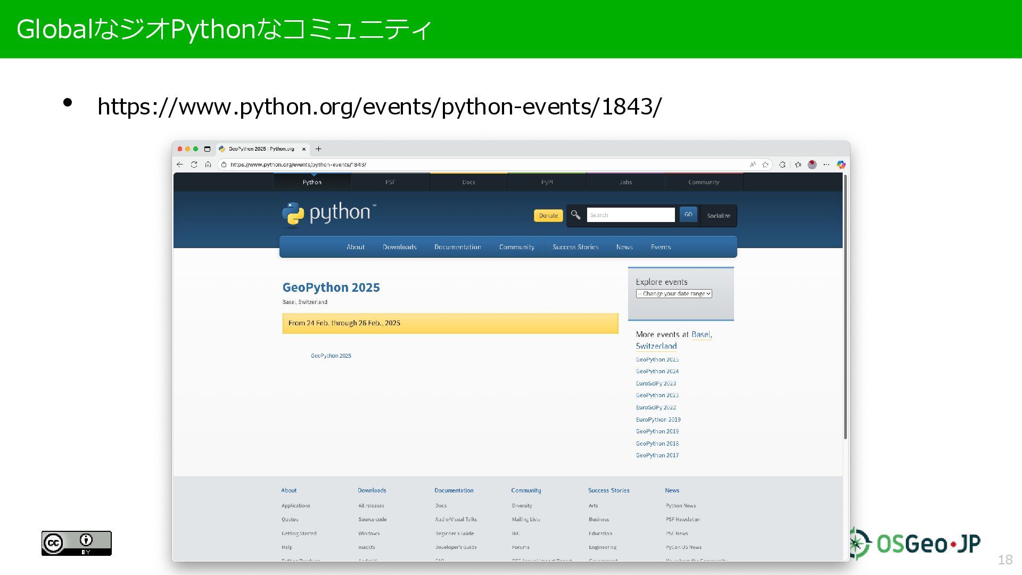The width and height of the screenshot is (1022, 575).
Task: Open EuroPython 2019 event link
Action: [x=658, y=420]
